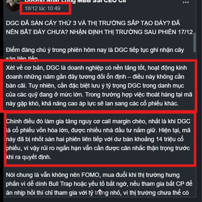Click the paragraph starting Chính điều đó làm gia tăng
202x202 pixels.
[x=98, y=139]
